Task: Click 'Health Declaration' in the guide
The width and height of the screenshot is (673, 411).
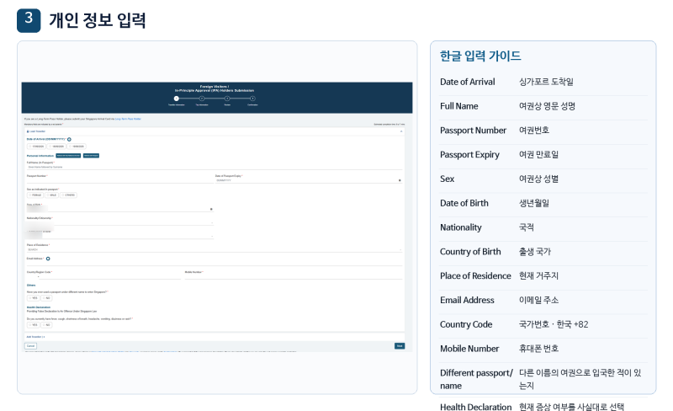Action: click(x=475, y=406)
